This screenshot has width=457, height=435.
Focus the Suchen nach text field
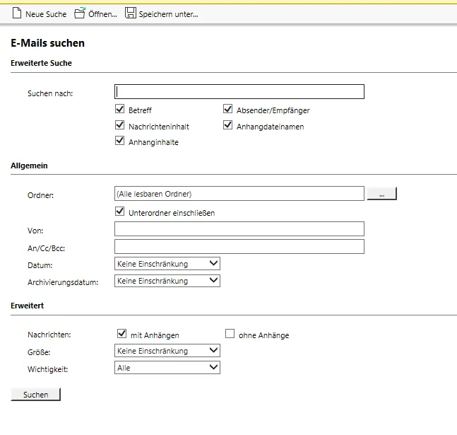239,92
